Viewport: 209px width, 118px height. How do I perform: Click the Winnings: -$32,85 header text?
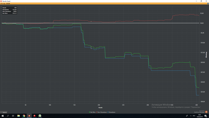pyautogui.click(x=5, y=4)
